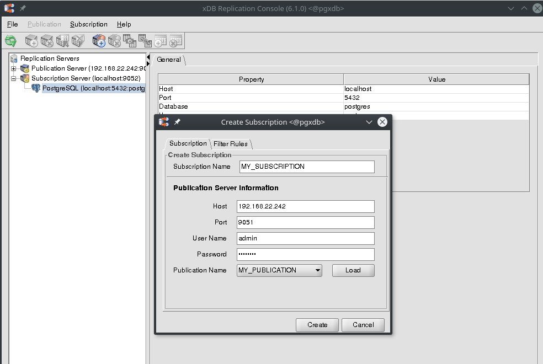Image resolution: width=543 pixels, height=364 pixels.
Task: Select the Subscription tab in the dialog
Action: click(x=188, y=143)
